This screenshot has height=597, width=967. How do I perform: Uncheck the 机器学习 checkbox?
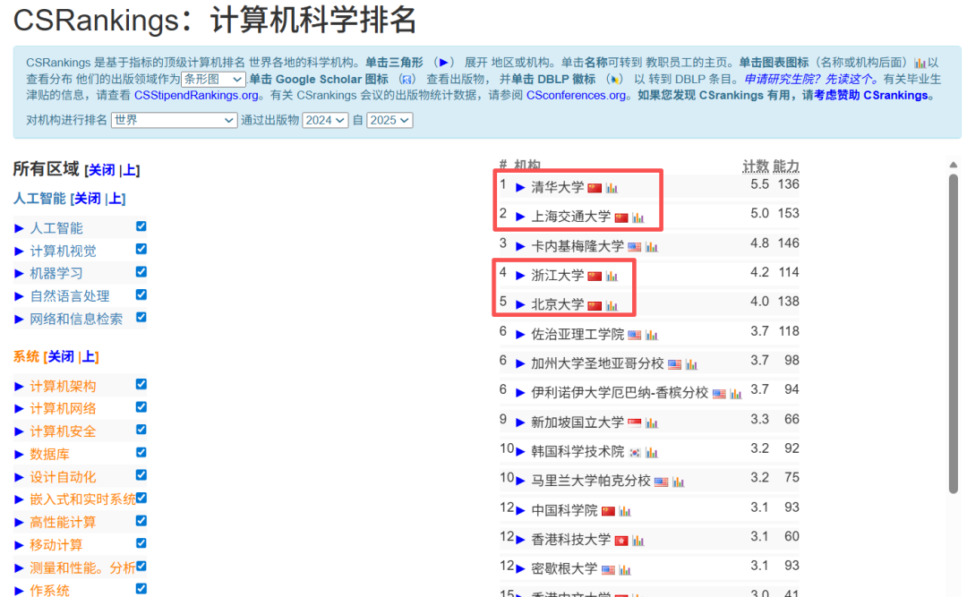[141, 272]
